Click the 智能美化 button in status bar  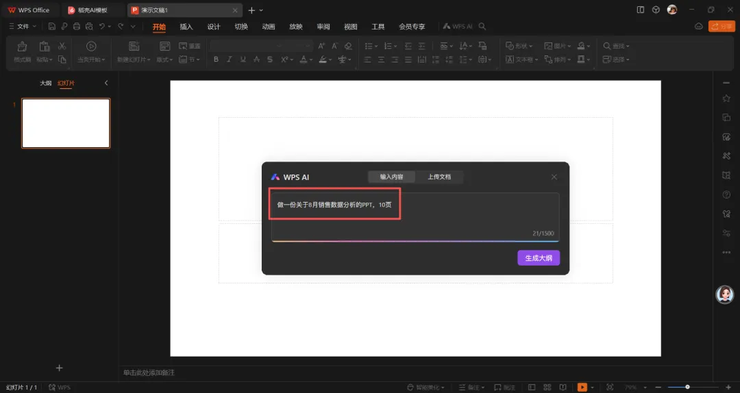tap(425, 388)
